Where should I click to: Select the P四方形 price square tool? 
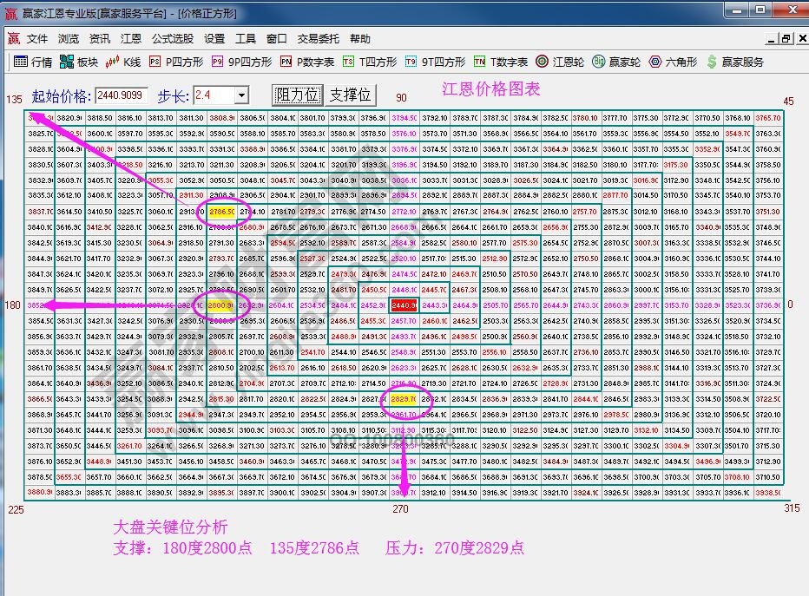tap(176, 62)
